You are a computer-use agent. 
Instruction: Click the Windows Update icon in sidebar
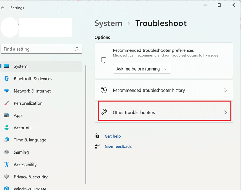tap(7, 188)
